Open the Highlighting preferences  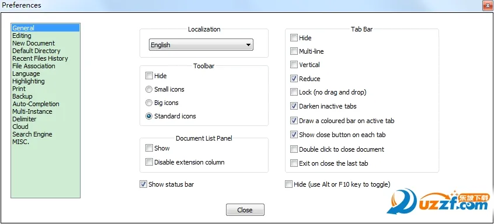click(x=46, y=81)
